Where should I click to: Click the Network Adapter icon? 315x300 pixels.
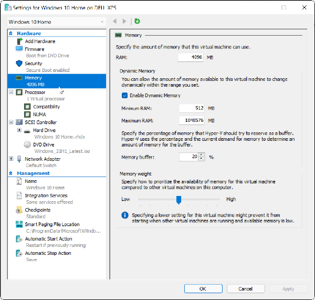19,159
